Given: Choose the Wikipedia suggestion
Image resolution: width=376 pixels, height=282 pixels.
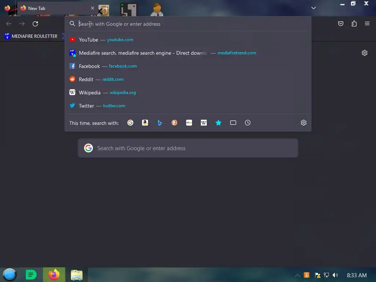Looking at the screenshot, I should 188,92.
